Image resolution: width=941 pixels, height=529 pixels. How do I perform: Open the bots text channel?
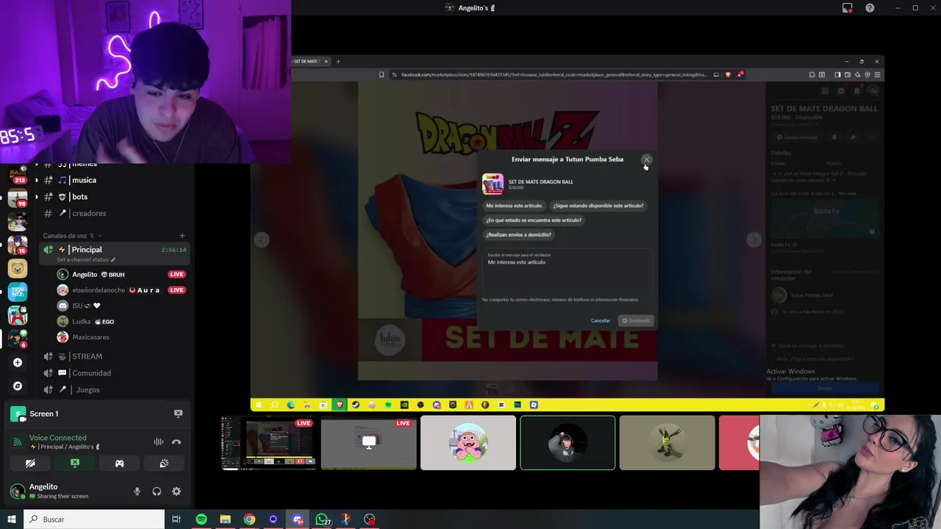point(79,197)
